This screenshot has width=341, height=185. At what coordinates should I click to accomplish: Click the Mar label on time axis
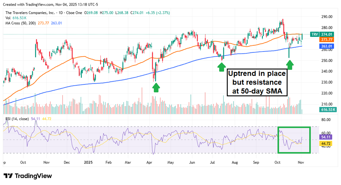coord(128,162)
